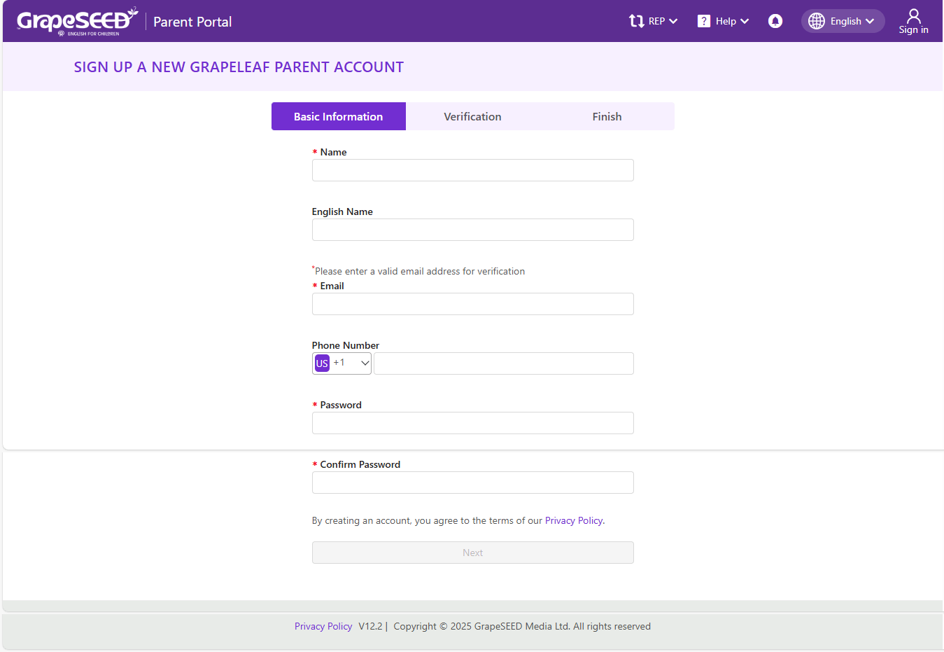Click the Help question mark icon

tap(704, 21)
